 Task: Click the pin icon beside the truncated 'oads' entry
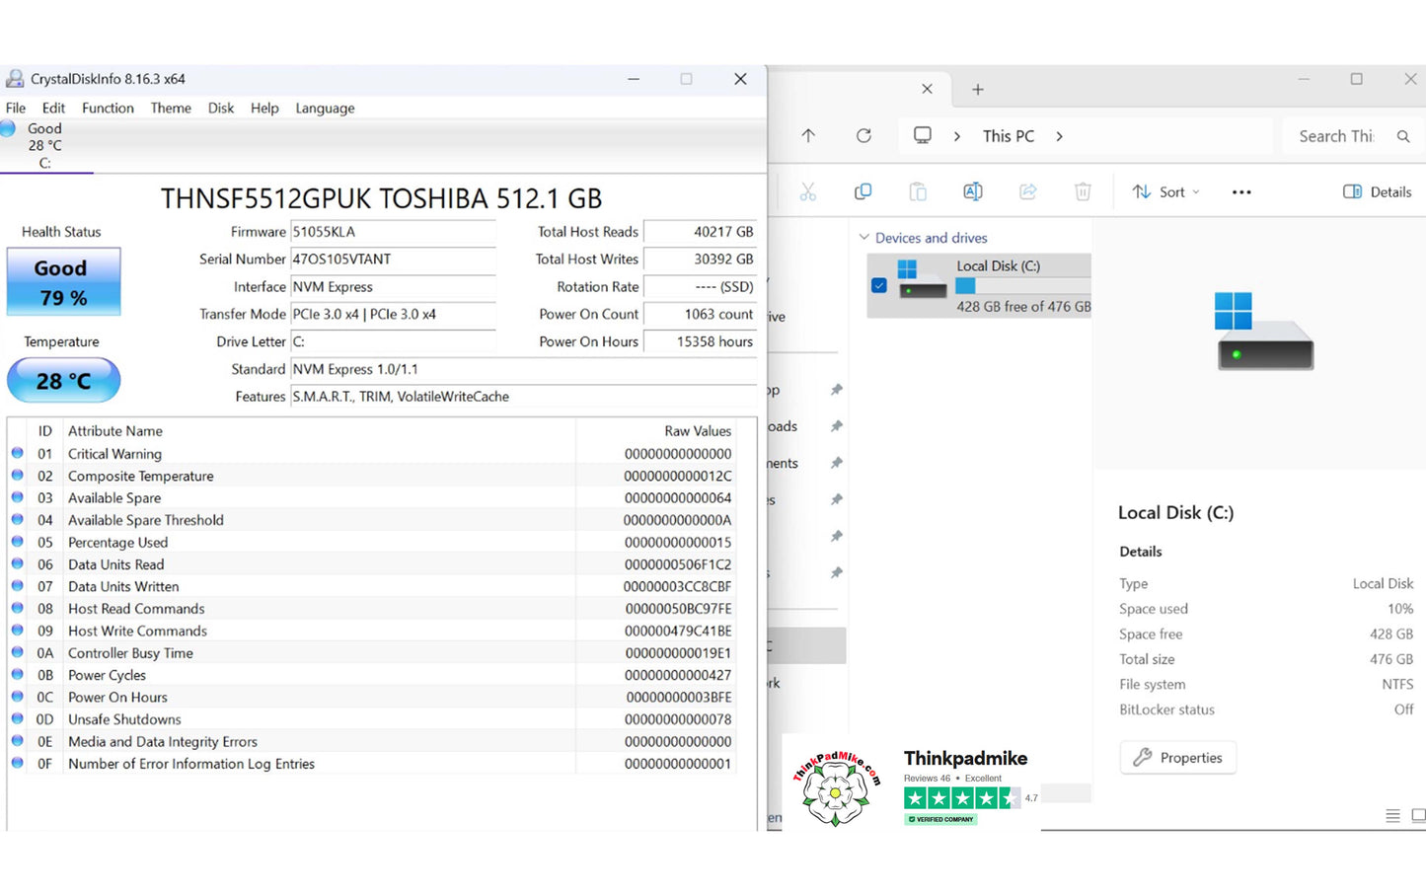836,426
